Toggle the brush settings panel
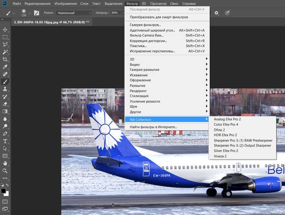The height and width of the screenshot is (215, 285). tap(37, 13)
